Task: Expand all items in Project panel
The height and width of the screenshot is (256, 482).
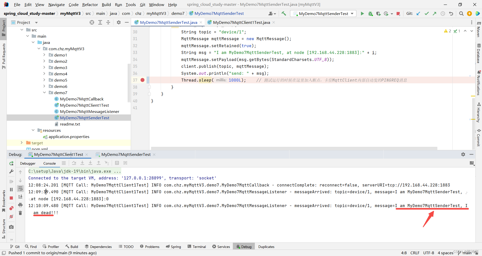Action: tap(100, 22)
